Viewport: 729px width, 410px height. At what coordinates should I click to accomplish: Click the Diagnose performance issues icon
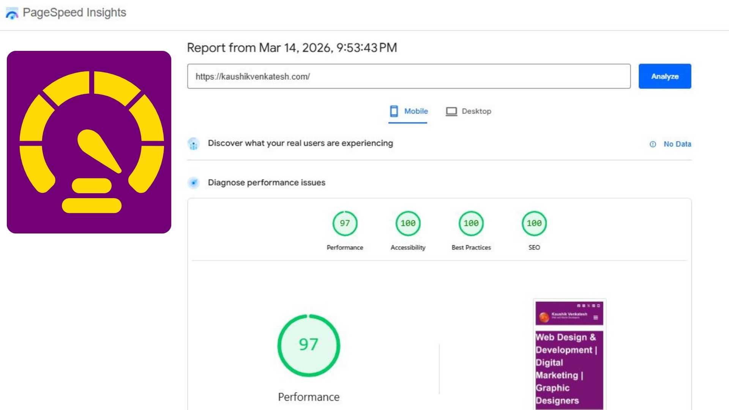[193, 183]
